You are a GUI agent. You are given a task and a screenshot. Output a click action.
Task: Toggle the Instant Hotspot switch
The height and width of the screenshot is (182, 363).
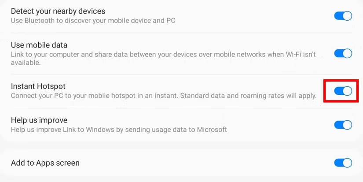tap(343, 91)
